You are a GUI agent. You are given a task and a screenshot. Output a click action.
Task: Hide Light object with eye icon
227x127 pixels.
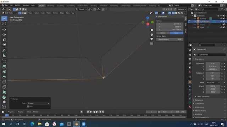coord(221,28)
